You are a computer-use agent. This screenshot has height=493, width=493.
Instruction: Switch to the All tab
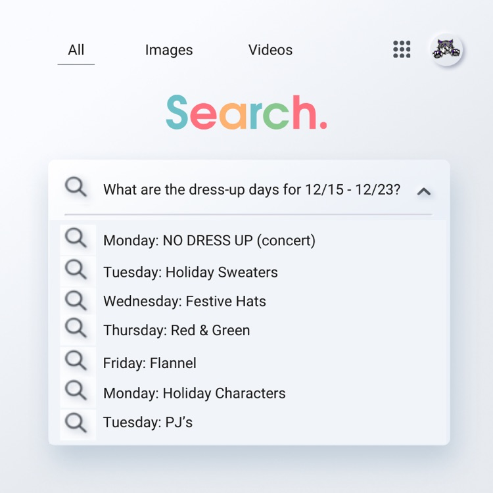(76, 50)
